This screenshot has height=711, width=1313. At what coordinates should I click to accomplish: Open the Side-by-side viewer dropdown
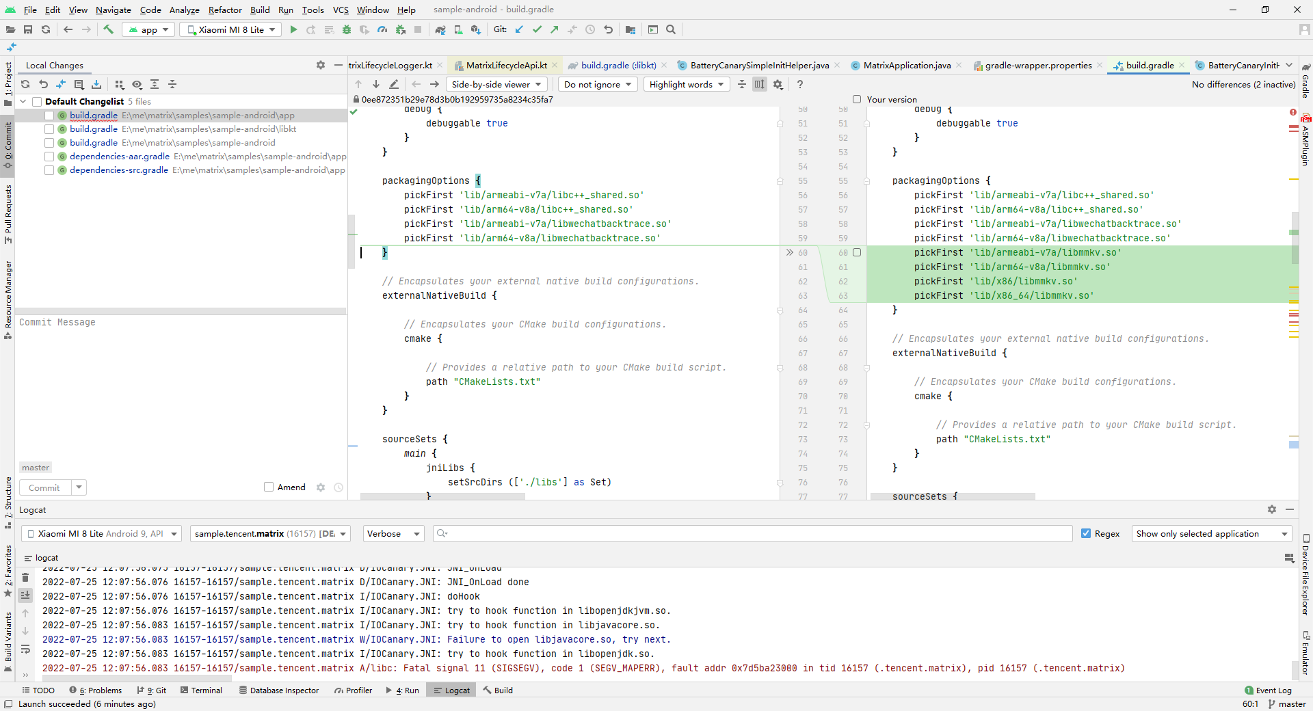[x=496, y=84]
